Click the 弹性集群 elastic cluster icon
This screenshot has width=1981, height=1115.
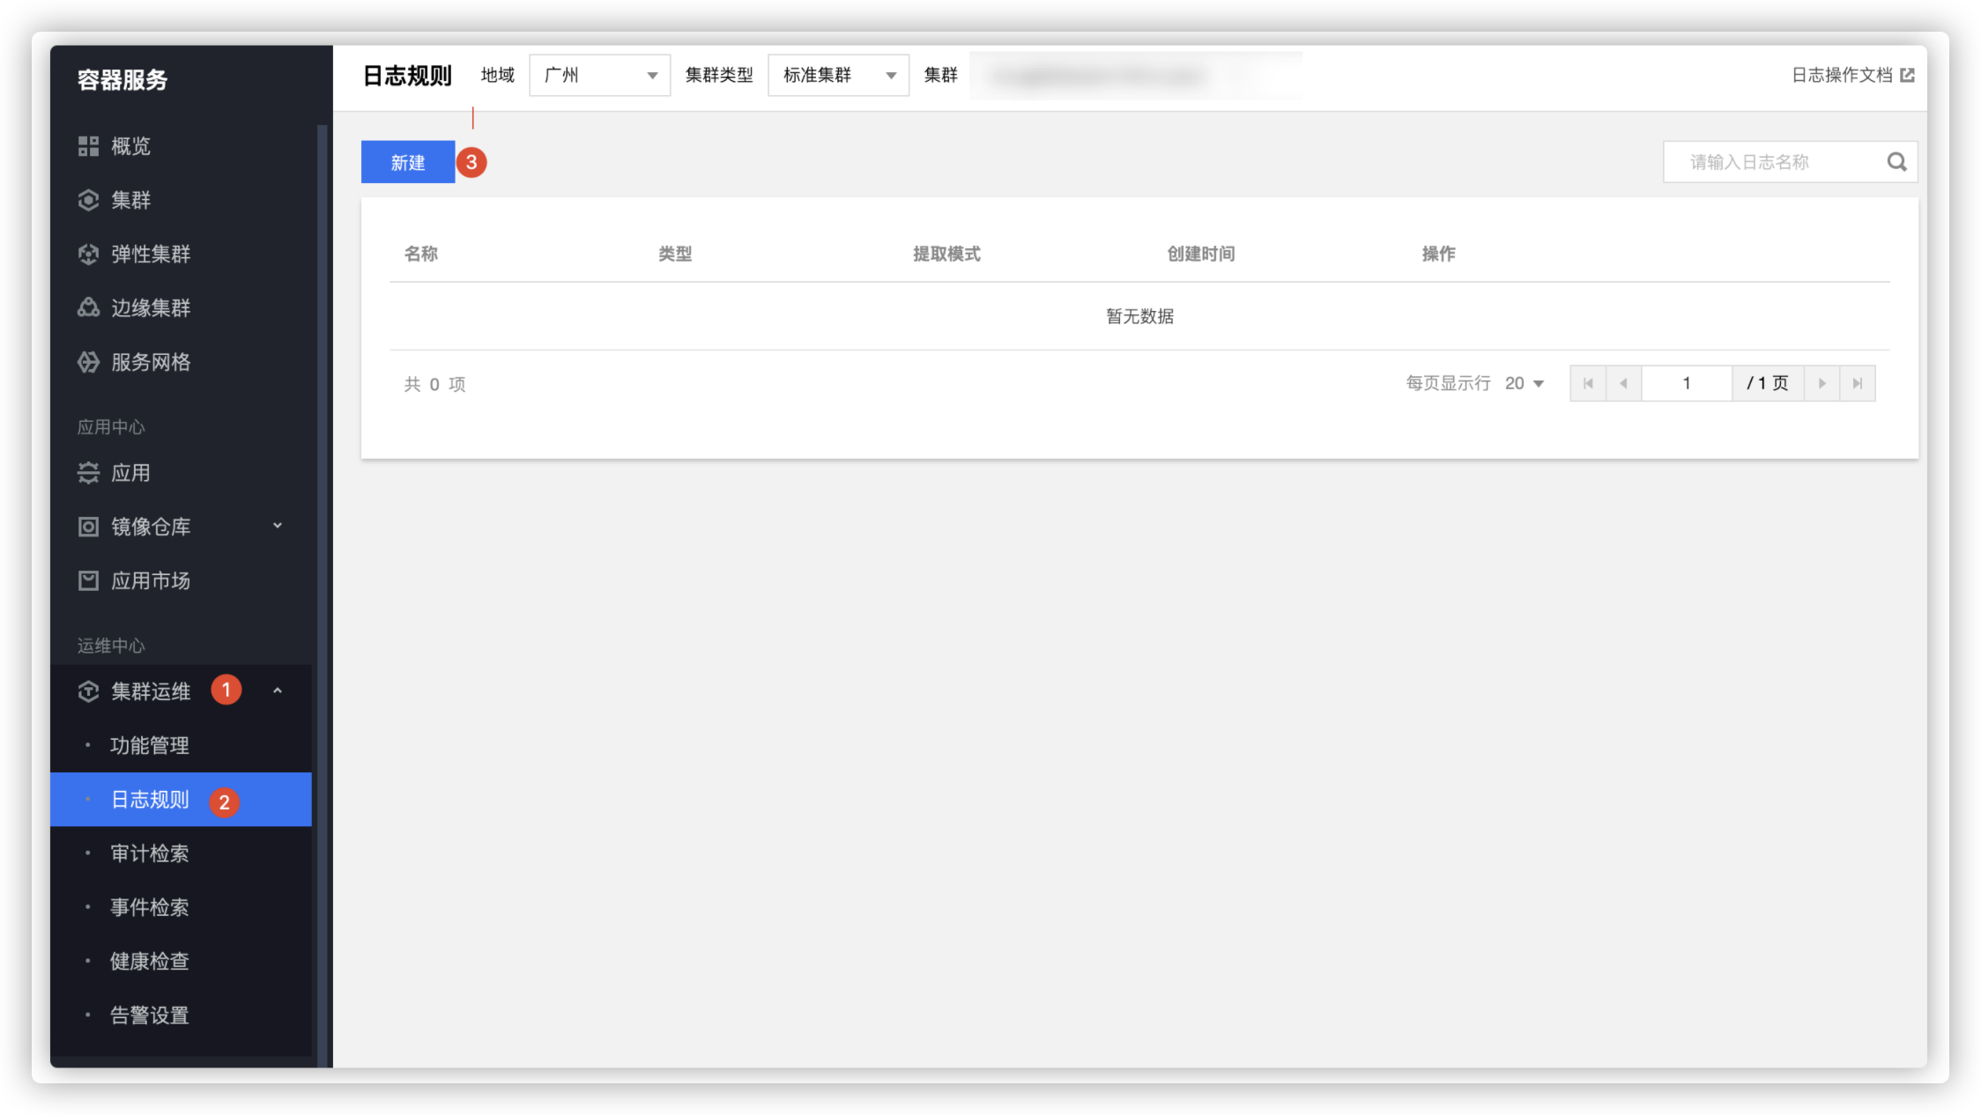tap(88, 255)
